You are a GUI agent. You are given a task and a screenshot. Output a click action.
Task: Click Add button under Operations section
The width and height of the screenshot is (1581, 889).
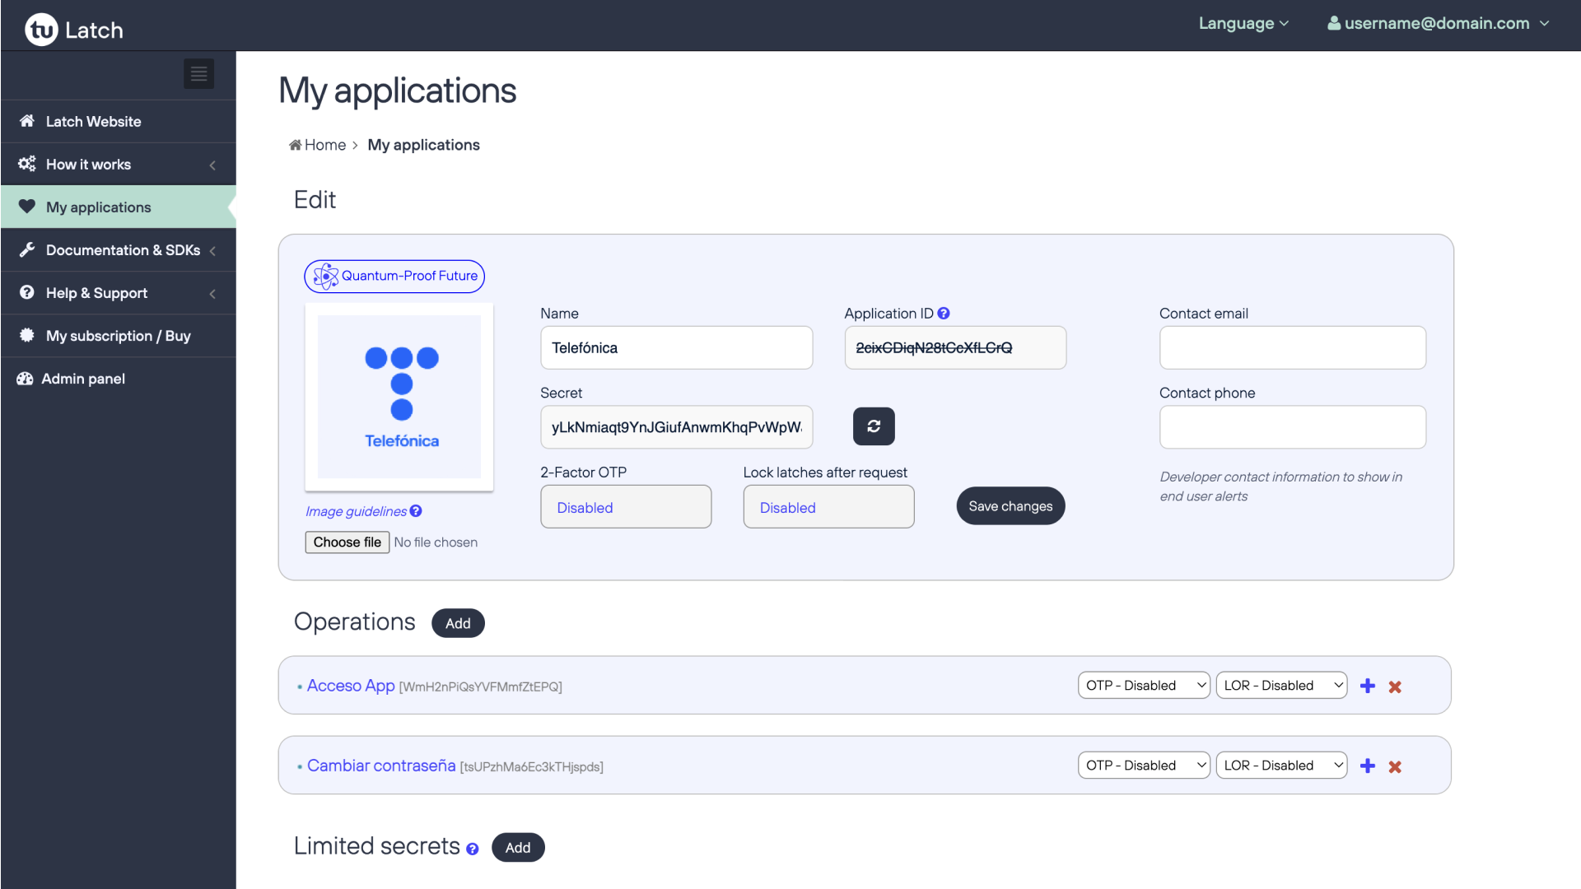(x=458, y=623)
